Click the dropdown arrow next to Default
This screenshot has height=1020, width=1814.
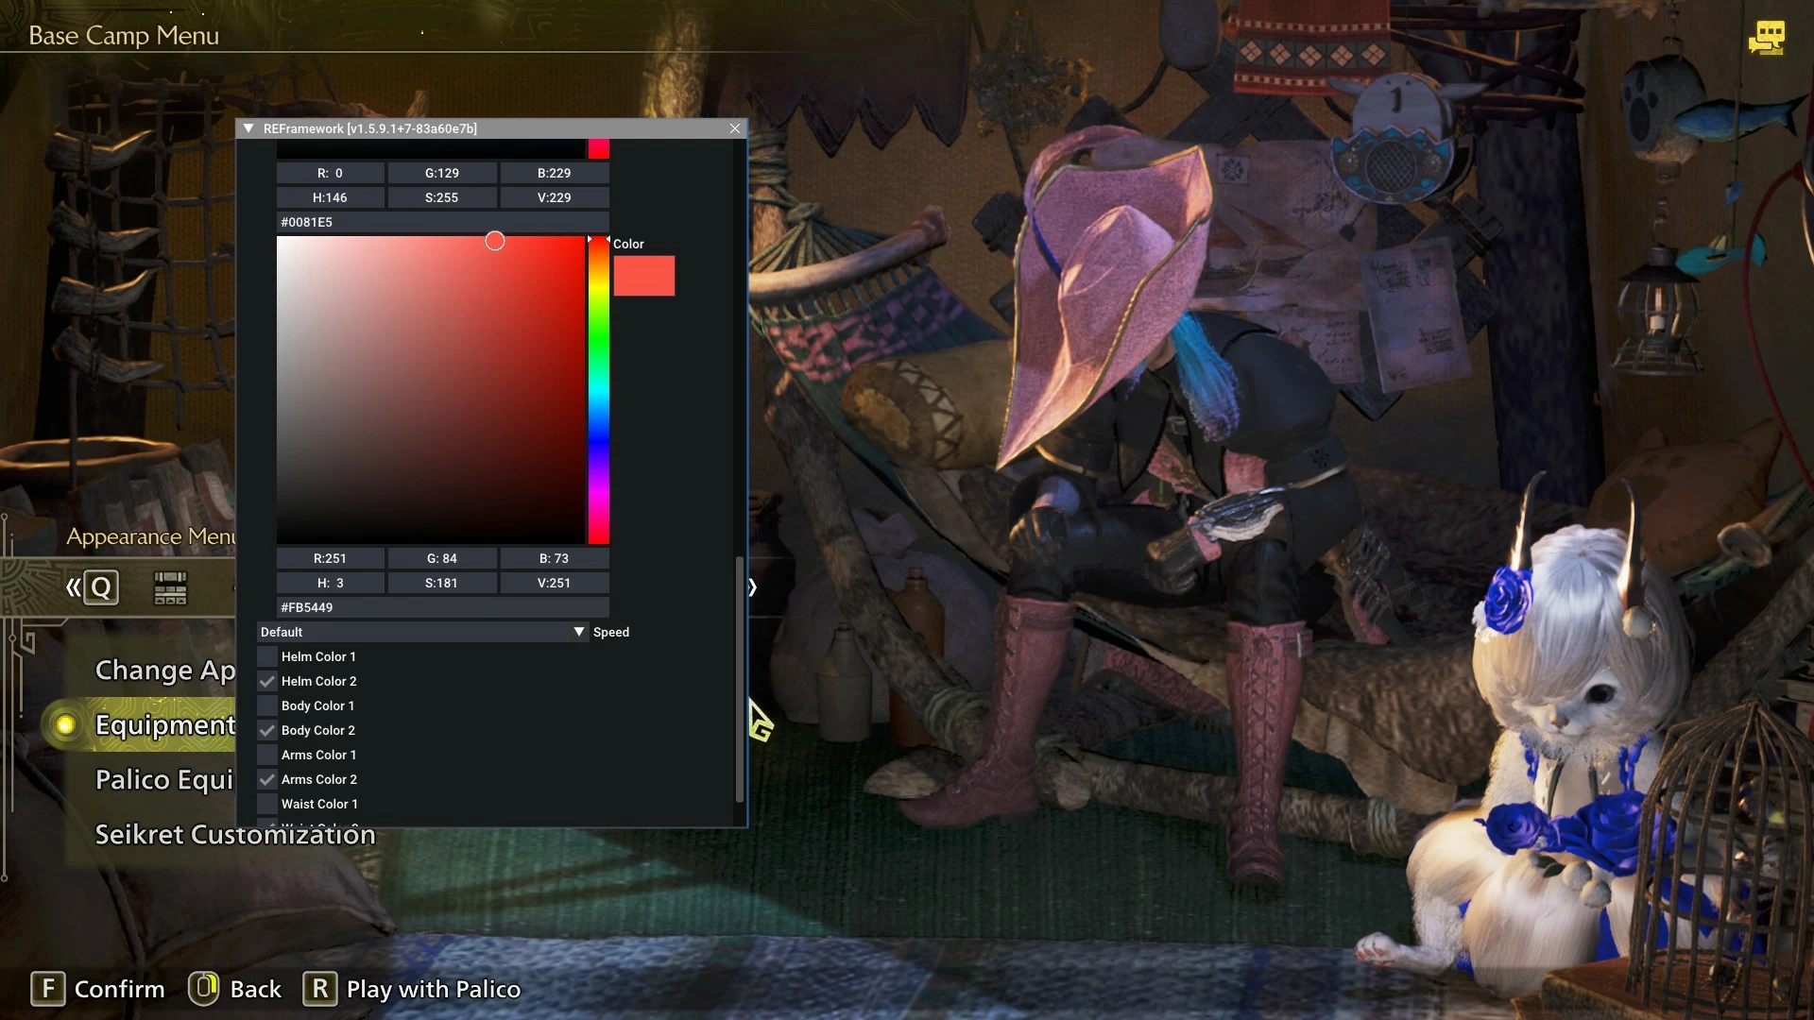[x=579, y=632]
